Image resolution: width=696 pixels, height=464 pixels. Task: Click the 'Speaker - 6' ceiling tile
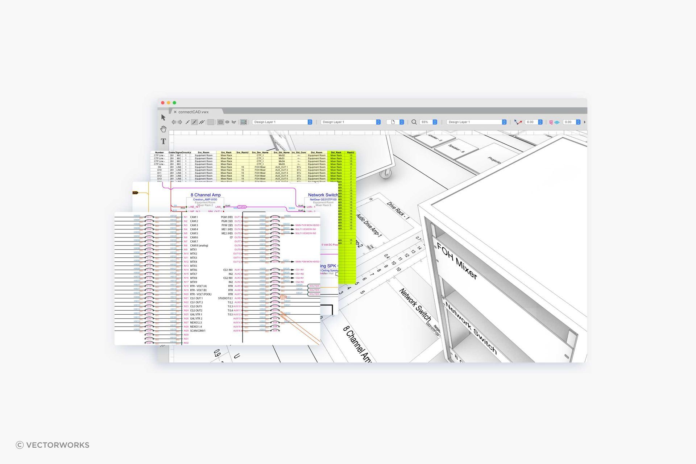[x=456, y=149]
